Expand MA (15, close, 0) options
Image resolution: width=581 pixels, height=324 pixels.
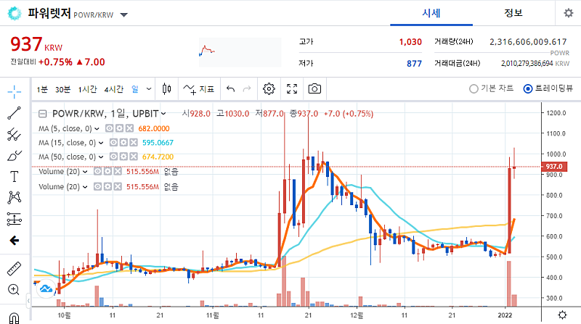coord(101,143)
